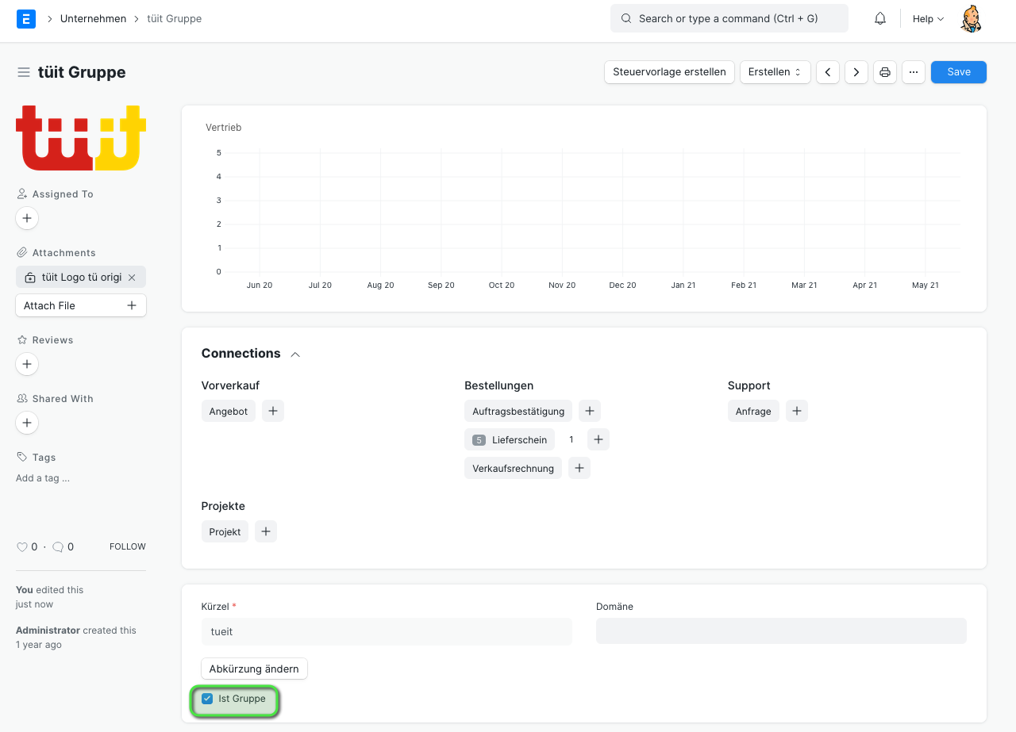Create new Anfrage with plus
1016x732 pixels.
click(797, 411)
